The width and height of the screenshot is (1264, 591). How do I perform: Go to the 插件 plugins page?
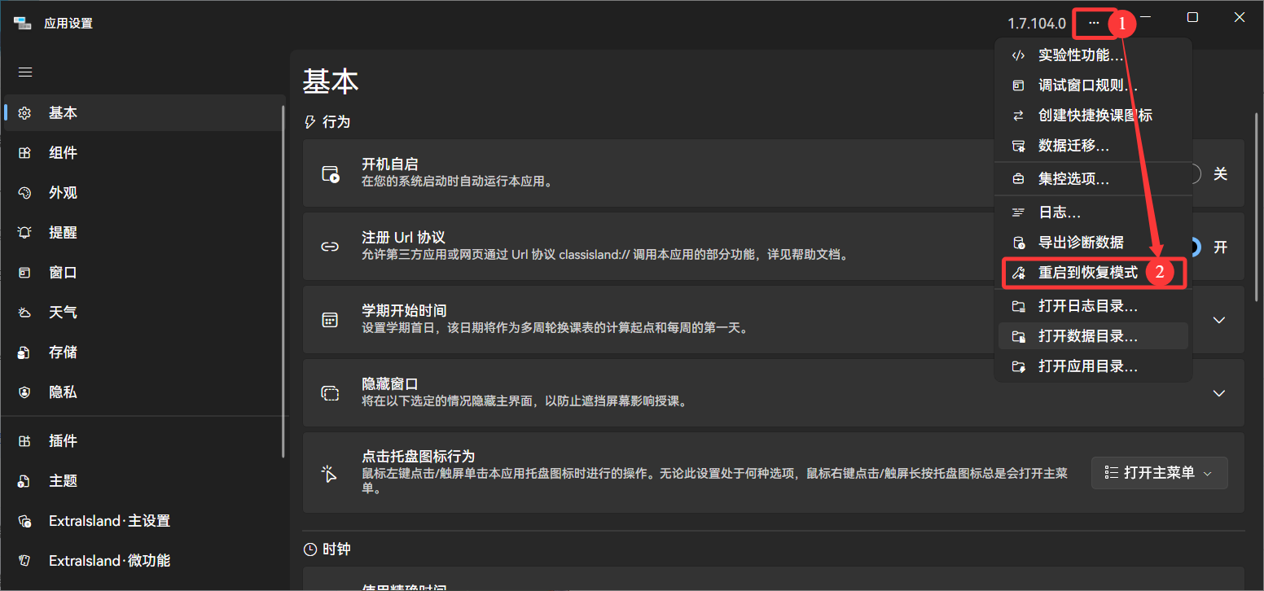coord(64,440)
